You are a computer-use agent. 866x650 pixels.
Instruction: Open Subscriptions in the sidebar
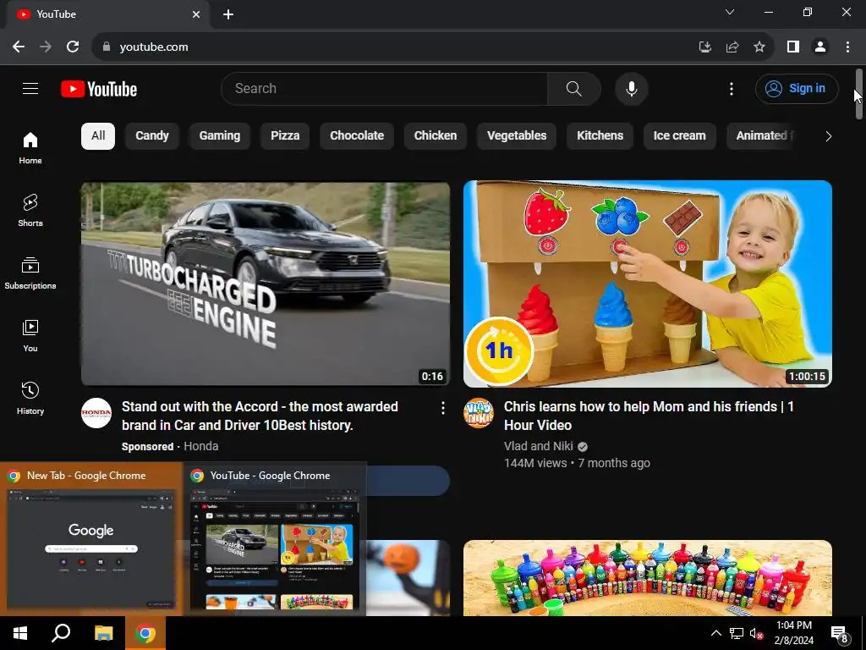tap(30, 273)
